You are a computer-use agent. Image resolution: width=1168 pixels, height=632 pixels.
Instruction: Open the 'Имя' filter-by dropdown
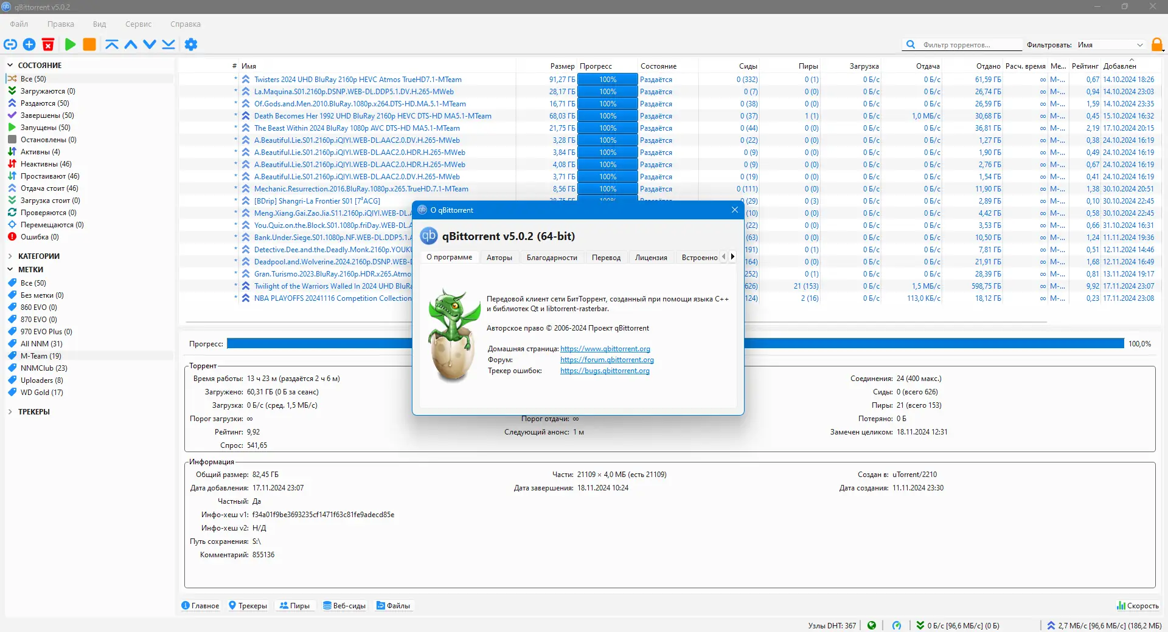(1110, 44)
